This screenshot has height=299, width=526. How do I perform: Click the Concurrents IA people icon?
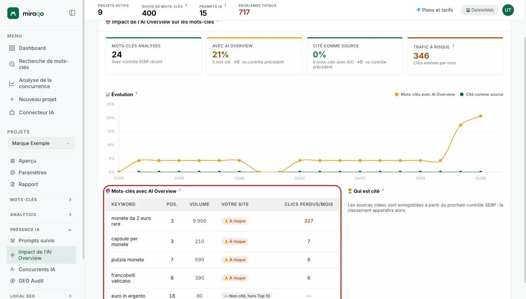pyautogui.click(x=12, y=269)
